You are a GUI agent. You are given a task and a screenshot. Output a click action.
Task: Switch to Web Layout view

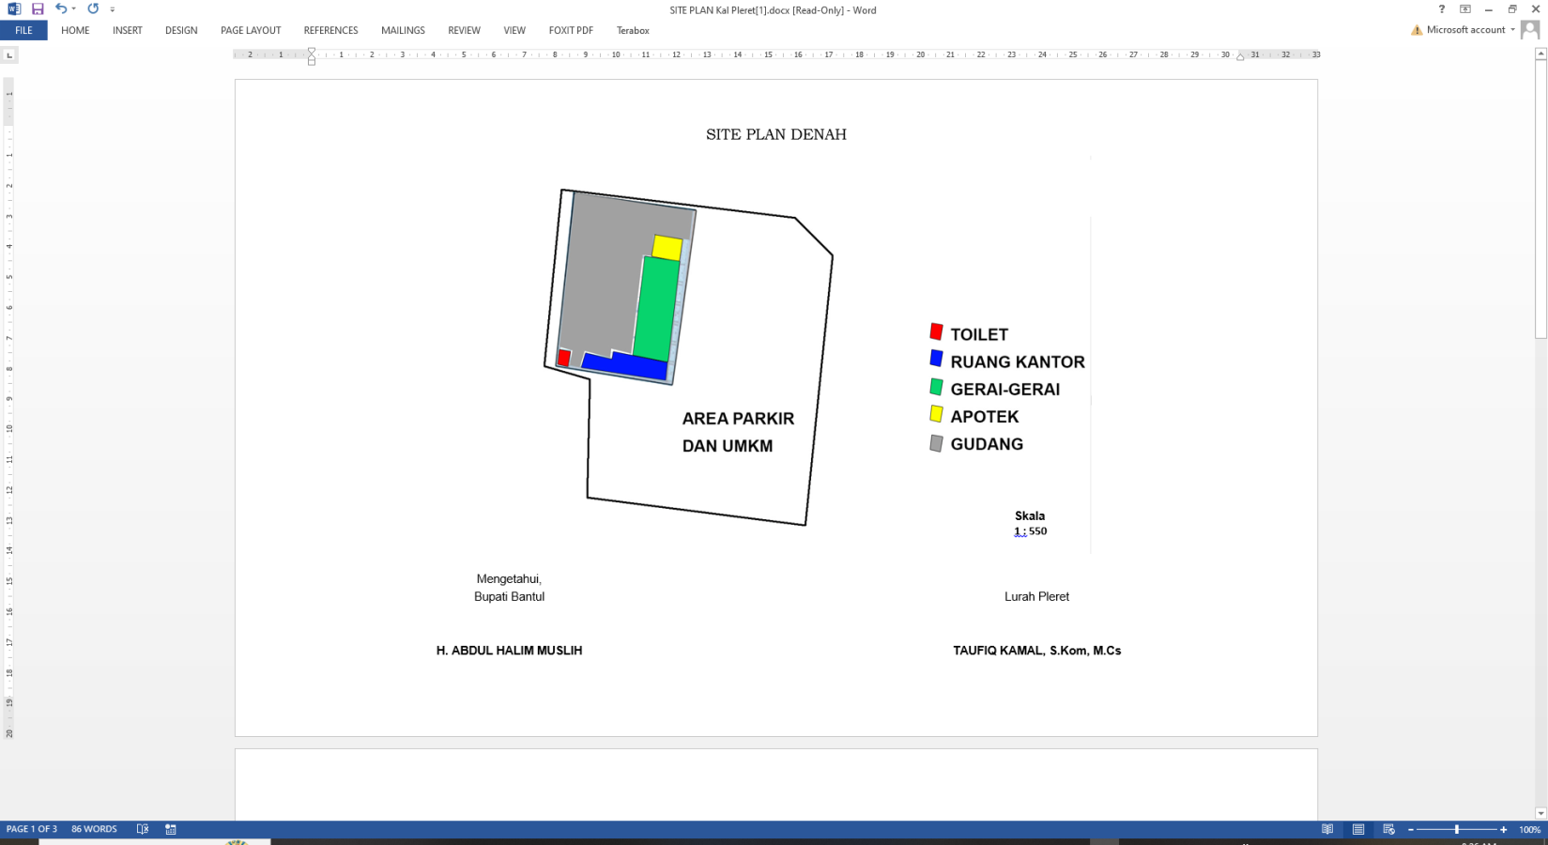pos(1388,829)
